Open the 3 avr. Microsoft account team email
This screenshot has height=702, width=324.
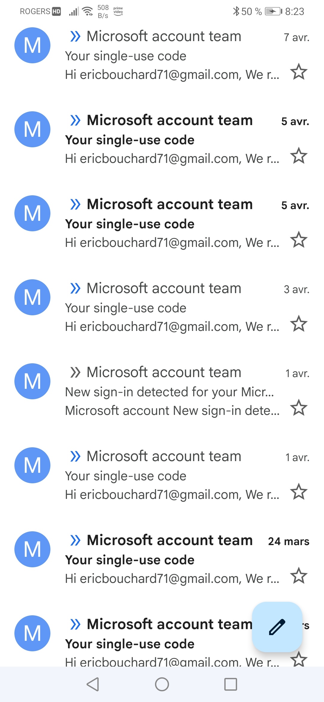162,308
